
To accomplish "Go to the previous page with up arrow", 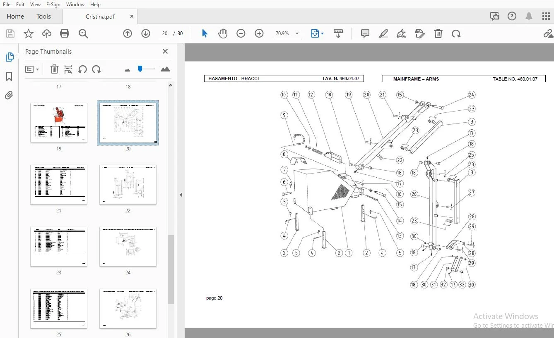I will coord(128,33).
